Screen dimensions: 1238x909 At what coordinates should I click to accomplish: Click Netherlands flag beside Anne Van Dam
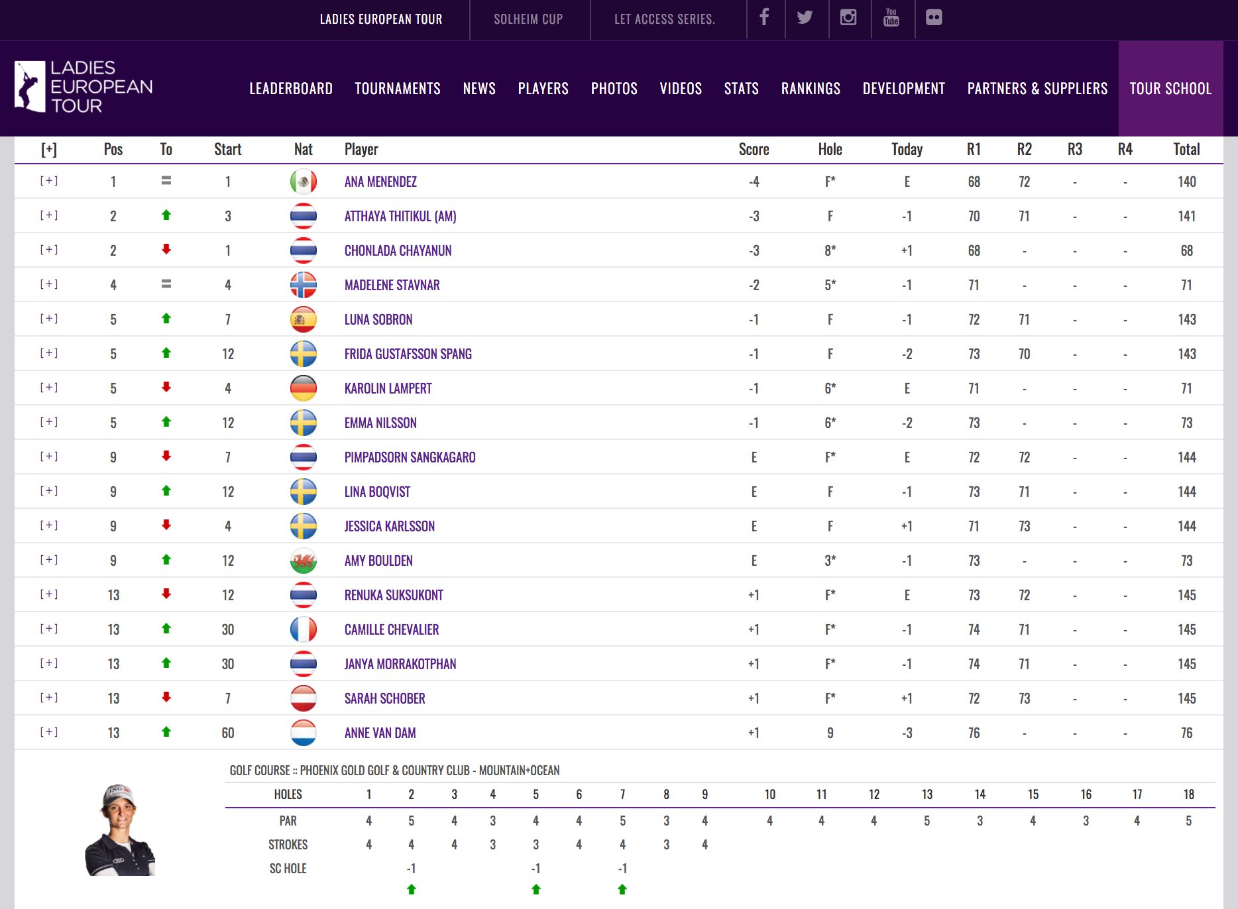pyautogui.click(x=304, y=733)
